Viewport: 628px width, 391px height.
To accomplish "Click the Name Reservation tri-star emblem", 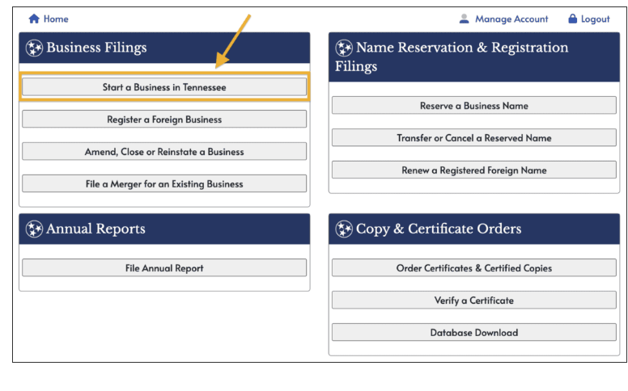I will [x=344, y=48].
